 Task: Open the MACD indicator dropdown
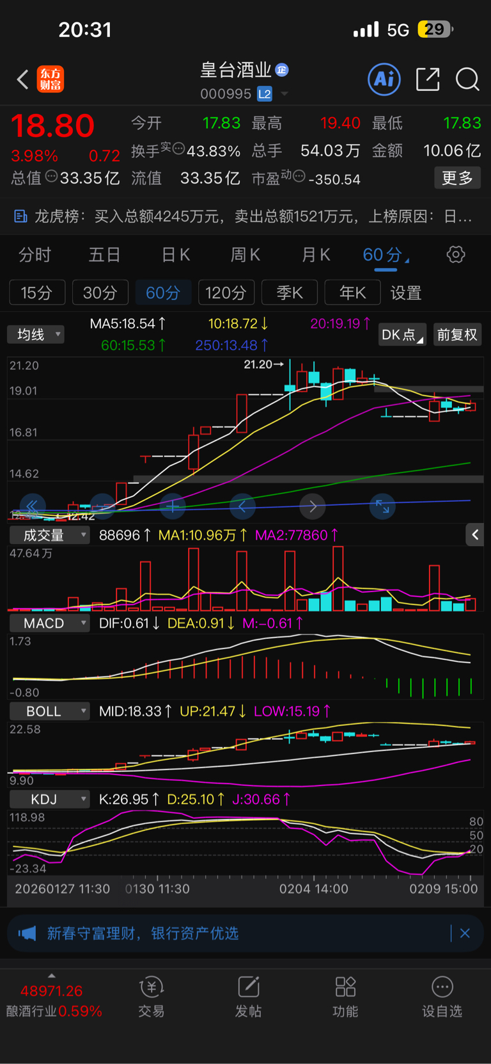click(49, 624)
